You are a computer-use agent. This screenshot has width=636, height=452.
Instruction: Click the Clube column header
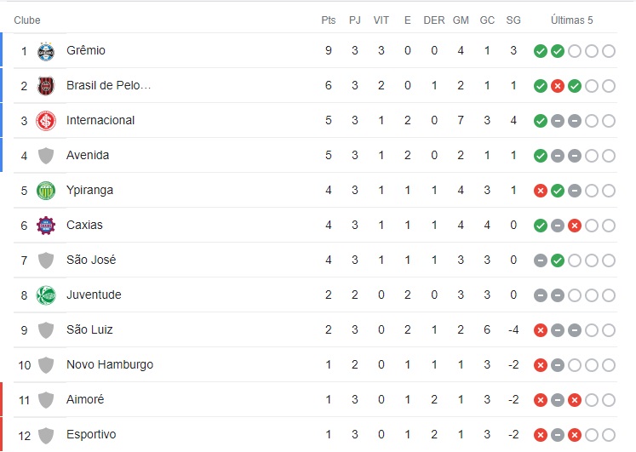point(27,20)
